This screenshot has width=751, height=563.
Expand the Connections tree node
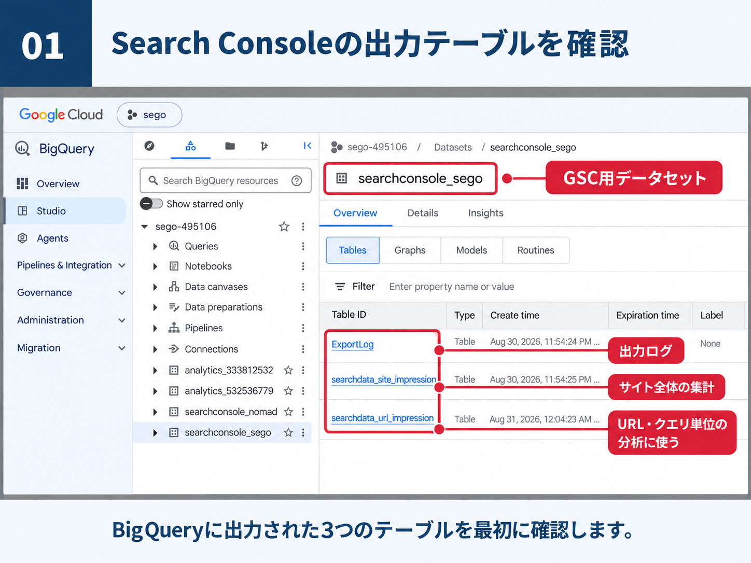point(155,349)
